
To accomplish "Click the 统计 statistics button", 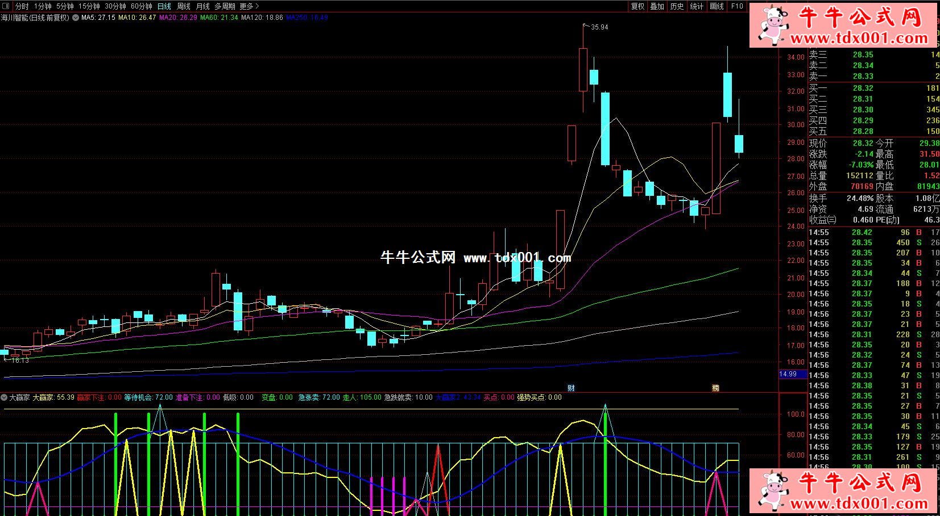I will click(697, 6).
